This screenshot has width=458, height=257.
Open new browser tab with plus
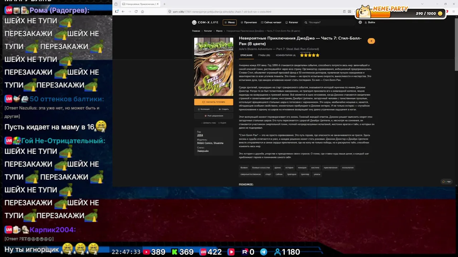point(164,4)
